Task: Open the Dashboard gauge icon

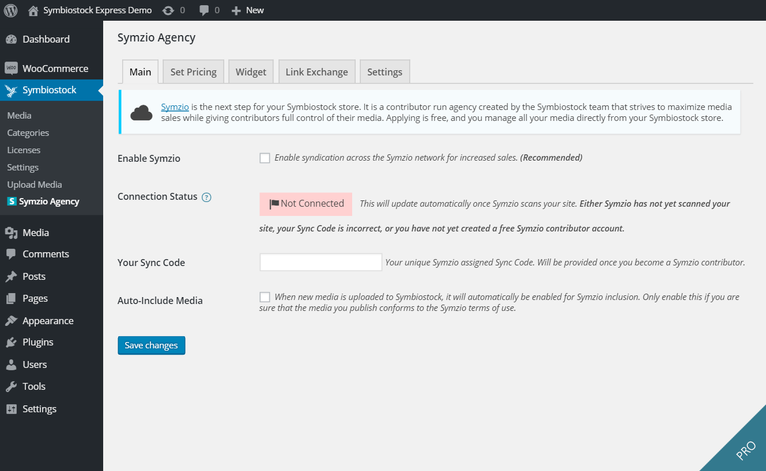Action: coord(11,39)
